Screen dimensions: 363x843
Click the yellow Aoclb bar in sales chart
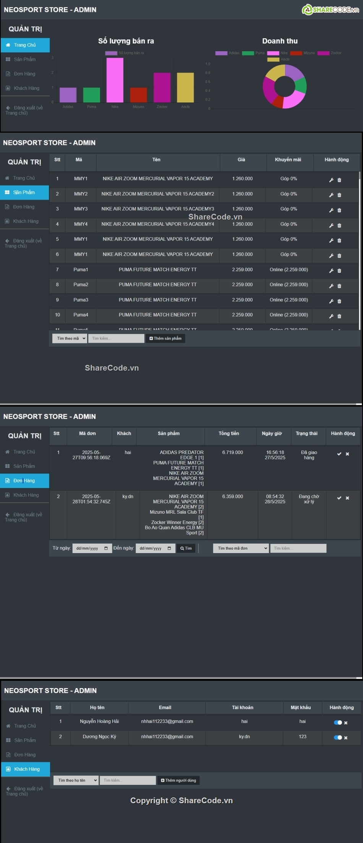click(185, 88)
